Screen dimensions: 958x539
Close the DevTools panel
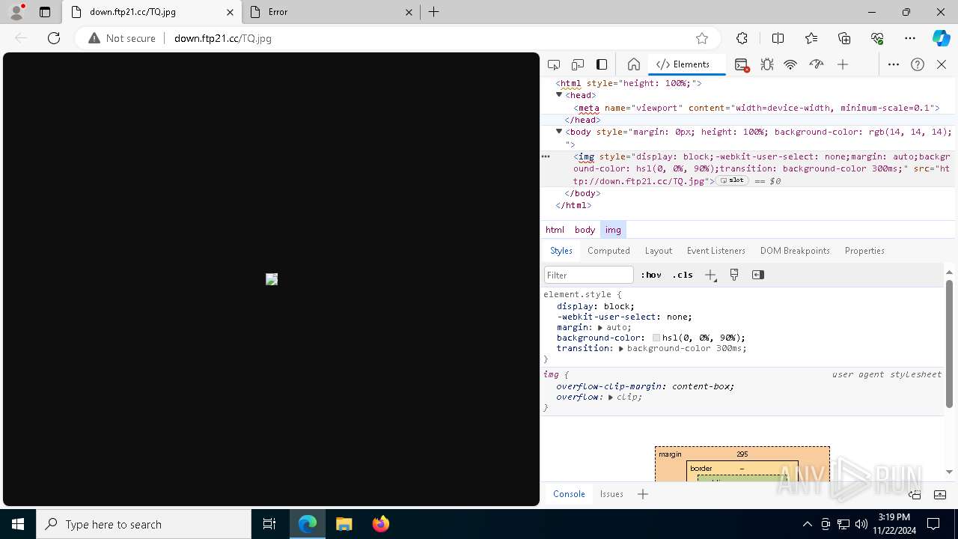click(942, 64)
